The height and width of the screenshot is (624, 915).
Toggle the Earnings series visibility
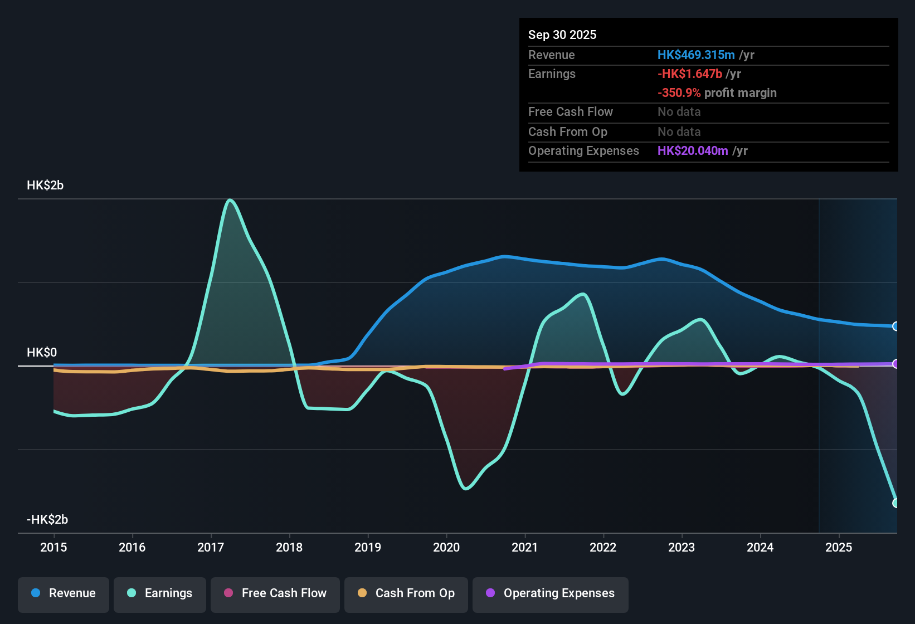(x=160, y=594)
